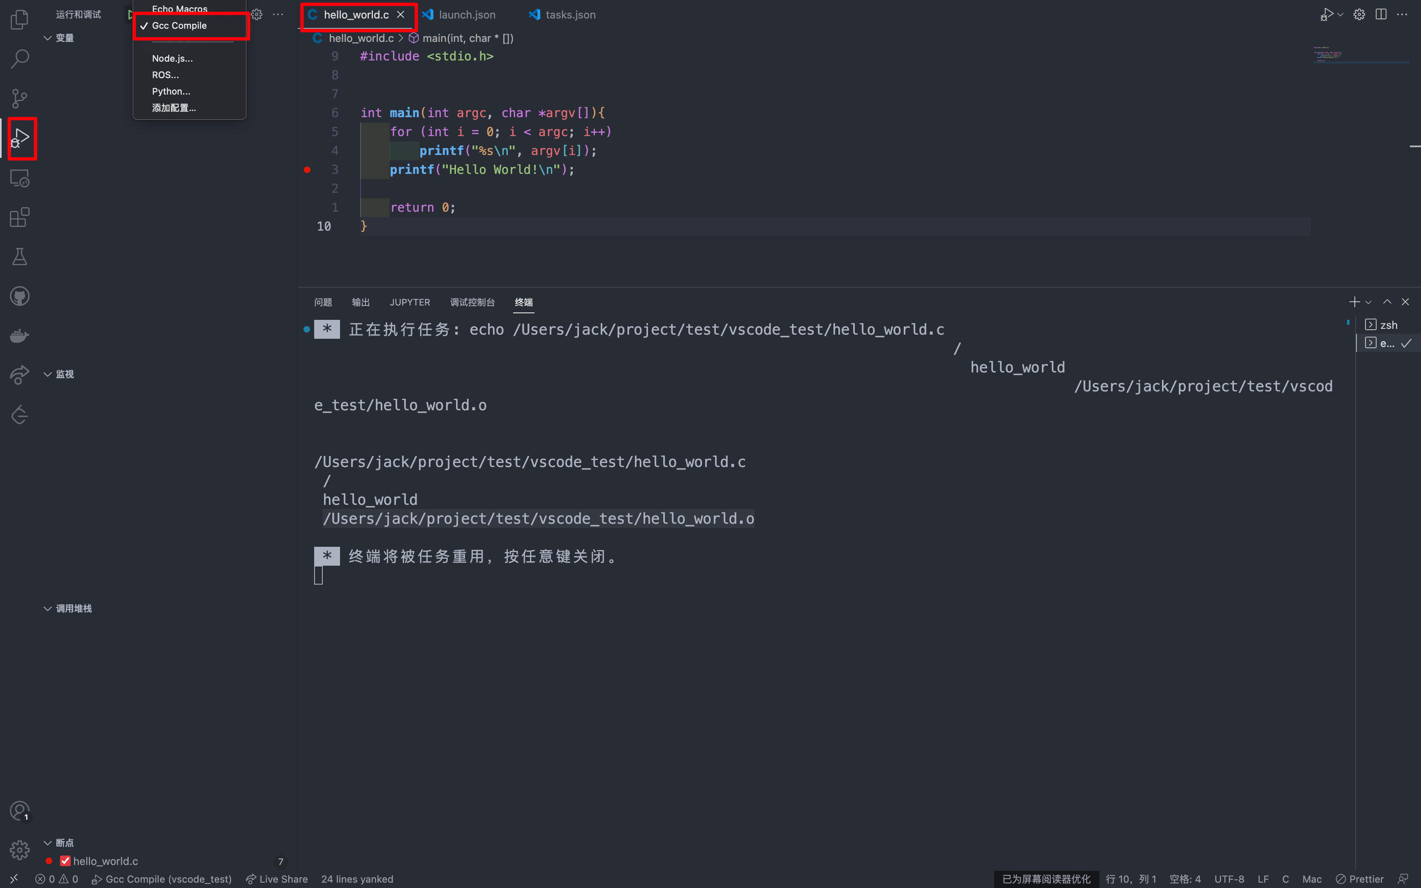Close the hello_world.c tab
This screenshot has width=1421, height=888.
tap(400, 15)
